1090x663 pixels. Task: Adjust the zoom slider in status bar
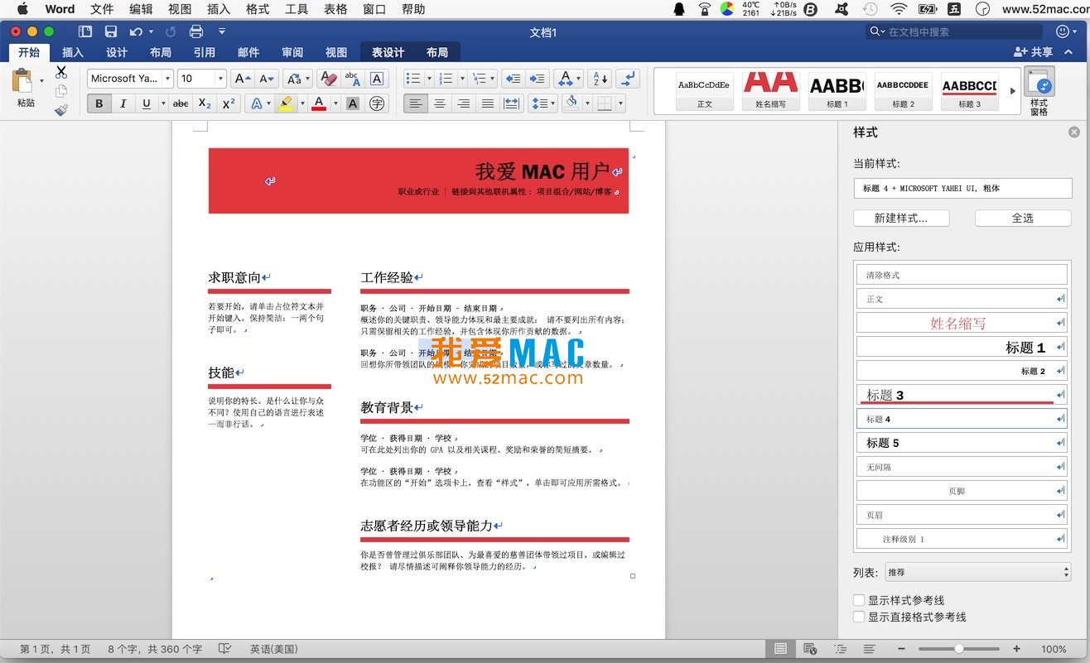coord(959,649)
